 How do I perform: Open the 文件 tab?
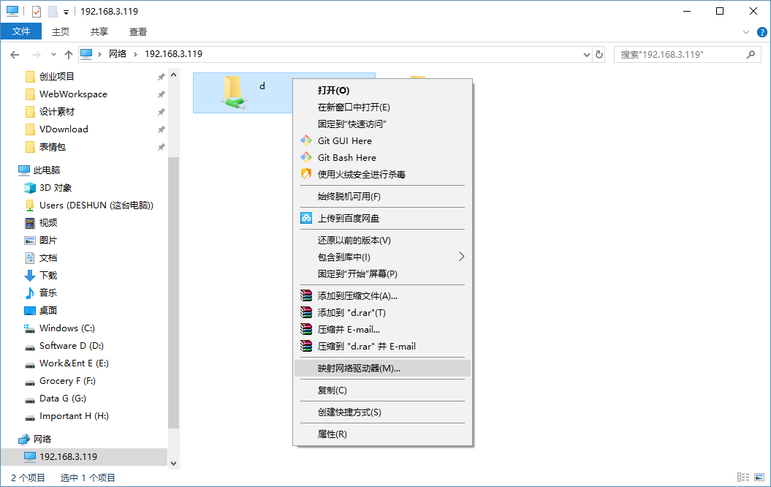click(21, 31)
